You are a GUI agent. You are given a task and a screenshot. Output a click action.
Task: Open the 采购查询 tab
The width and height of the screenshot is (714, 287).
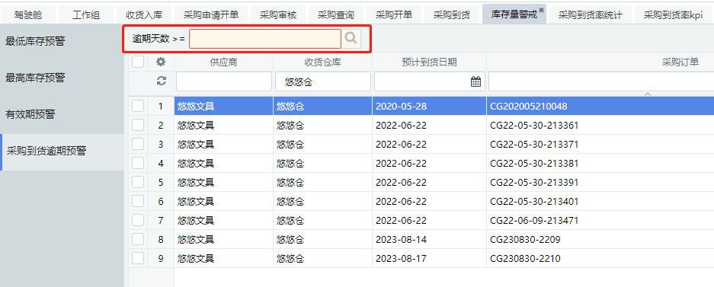(x=336, y=15)
